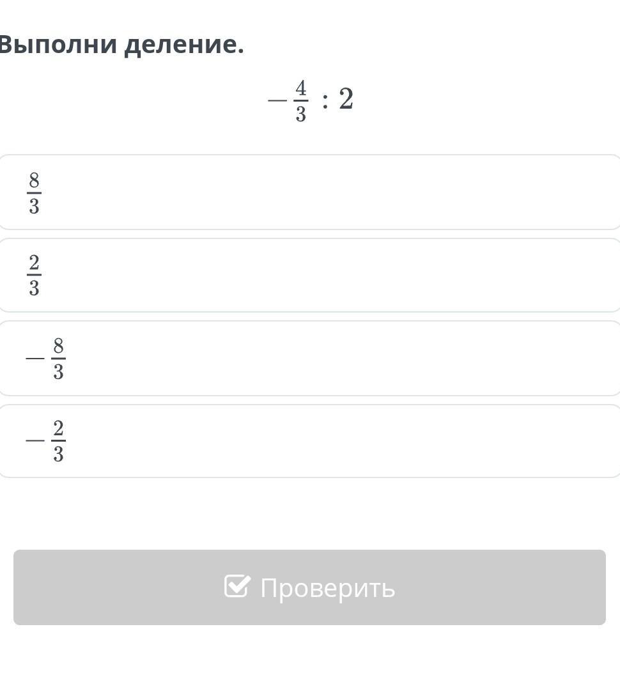Click the heading Выполни деление
The image size is (620, 682).
[x=121, y=45]
